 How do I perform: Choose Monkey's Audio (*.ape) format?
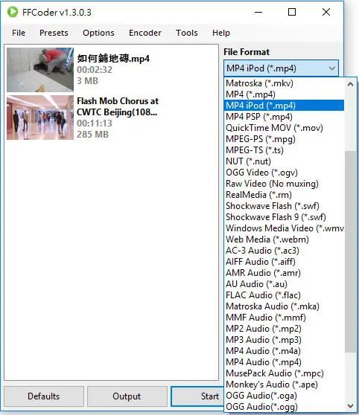click(285, 385)
